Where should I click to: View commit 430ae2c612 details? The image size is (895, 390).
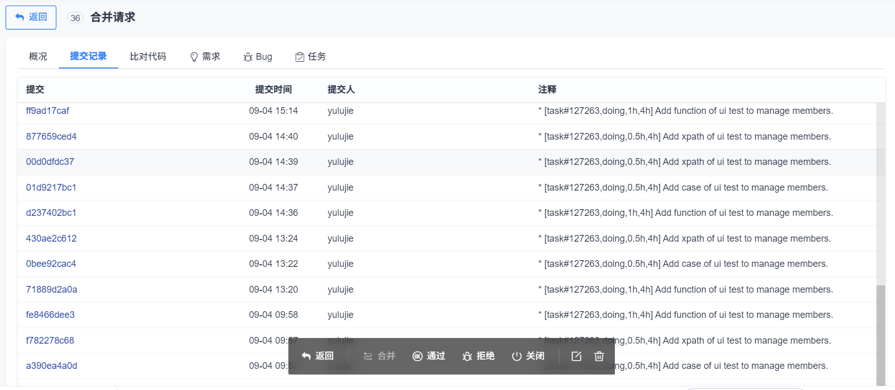(51, 239)
